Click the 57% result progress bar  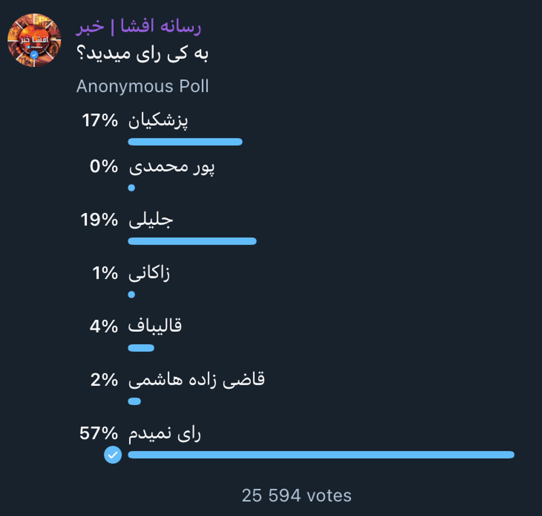click(x=321, y=455)
